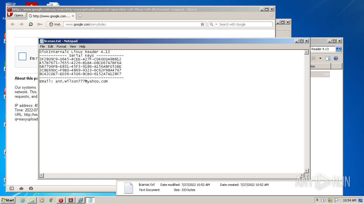Click Notepad's horizontal scrollbar right arrow
This screenshot has width=364, height=204.
click(x=302, y=175)
